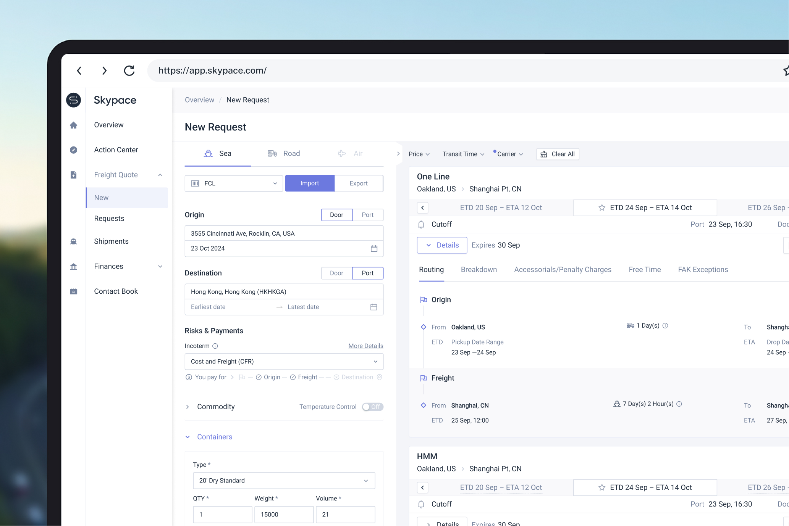Click the Finances bank icon

pos(74,267)
